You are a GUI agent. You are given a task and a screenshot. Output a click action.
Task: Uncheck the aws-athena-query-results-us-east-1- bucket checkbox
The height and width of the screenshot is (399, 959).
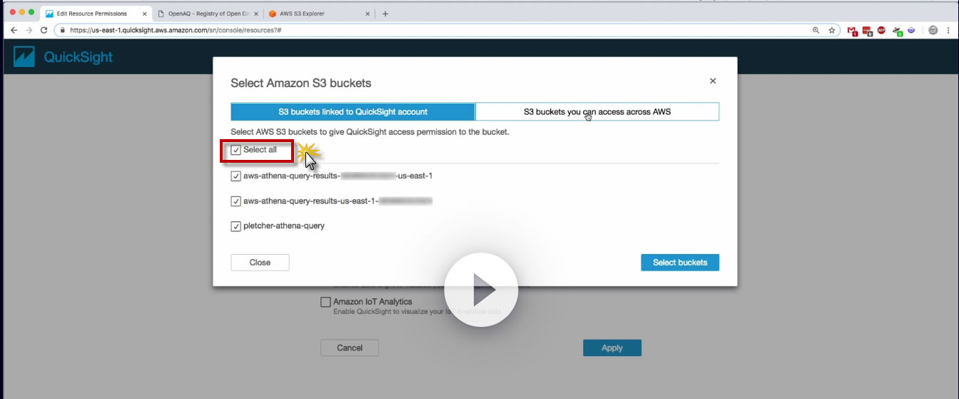point(235,201)
